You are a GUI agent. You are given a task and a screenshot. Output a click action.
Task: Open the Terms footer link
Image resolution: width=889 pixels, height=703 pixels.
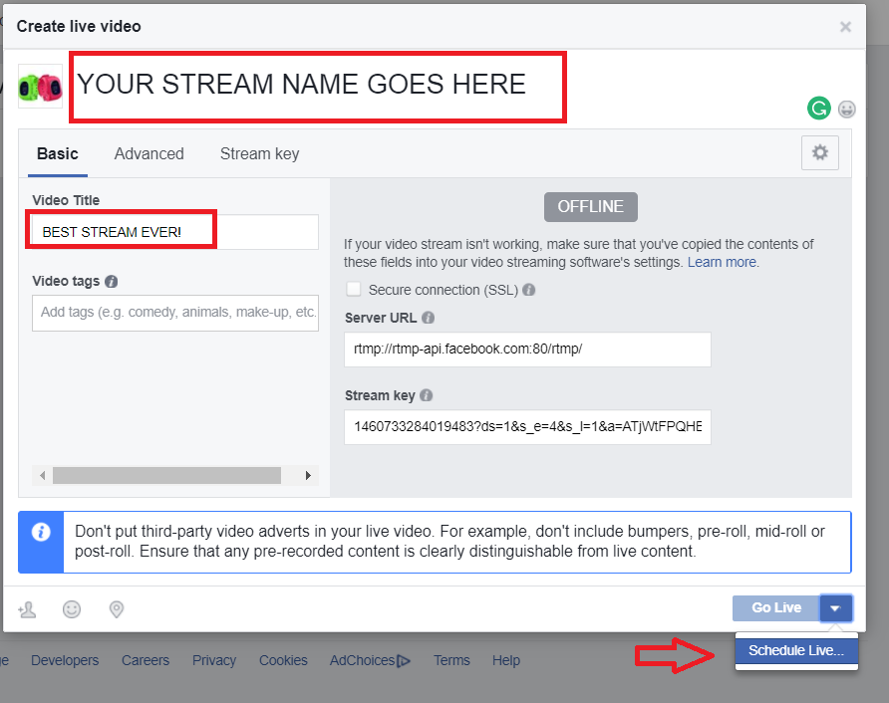(x=451, y=660)
